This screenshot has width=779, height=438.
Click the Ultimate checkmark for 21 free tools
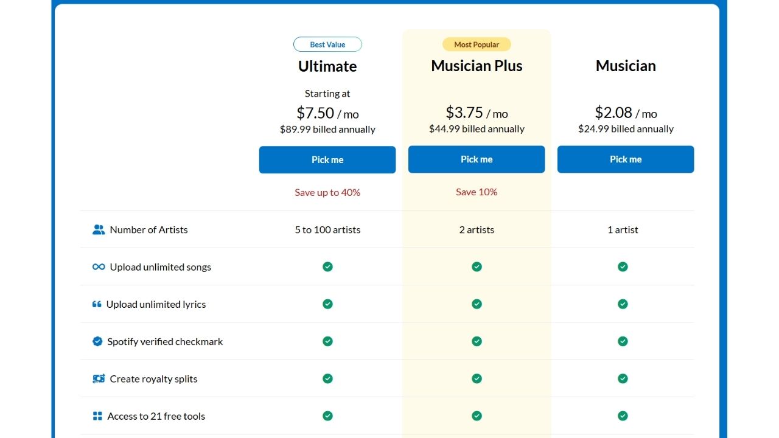tap(327, 416)
